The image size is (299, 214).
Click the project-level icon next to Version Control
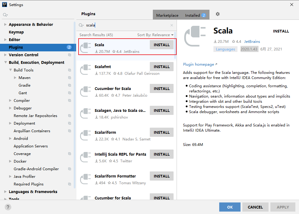[x=70, y=55]
